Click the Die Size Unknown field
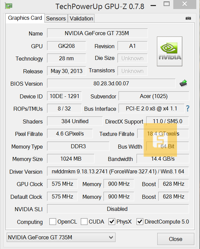 pos(132,58)
